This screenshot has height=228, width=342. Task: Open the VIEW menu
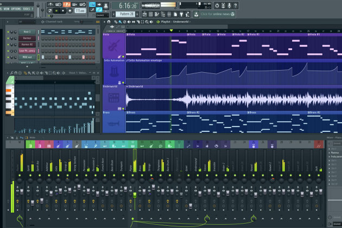(x=7, y=9)
